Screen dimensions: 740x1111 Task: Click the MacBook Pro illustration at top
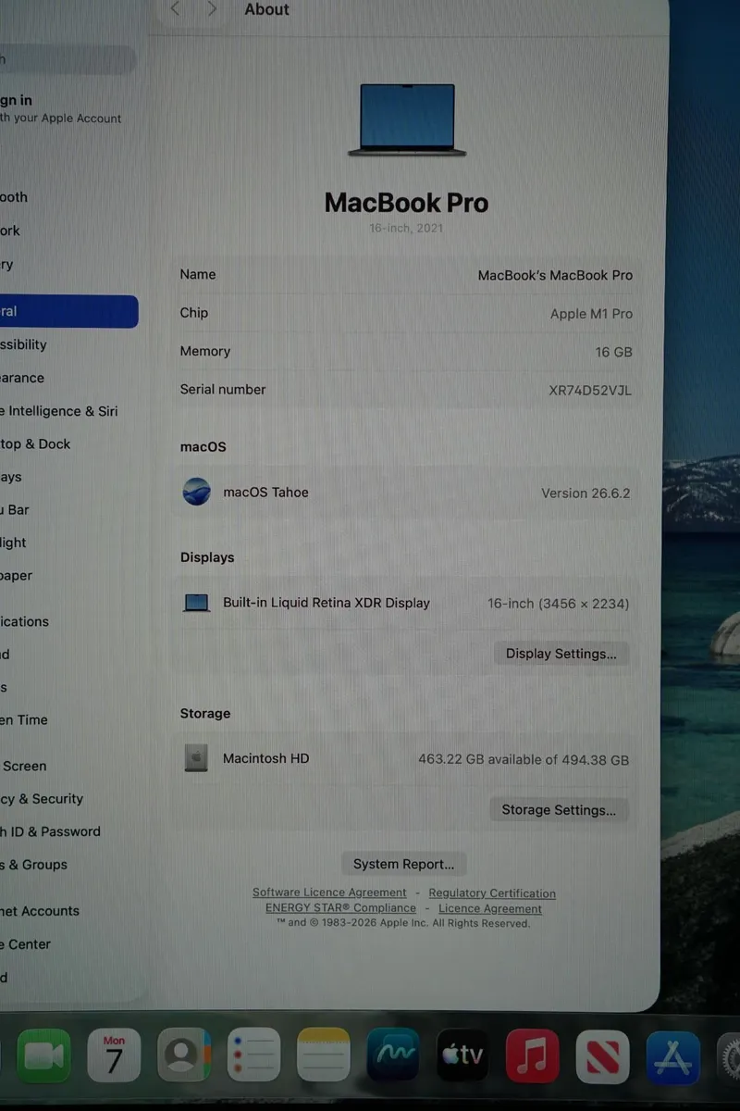(x=407, y=119)
